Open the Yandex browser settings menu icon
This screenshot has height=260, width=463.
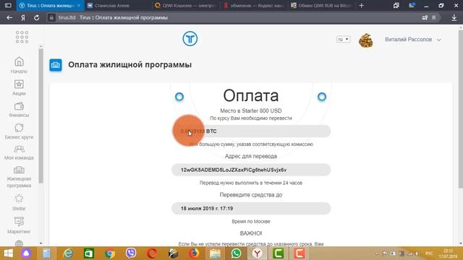(412, 6)
